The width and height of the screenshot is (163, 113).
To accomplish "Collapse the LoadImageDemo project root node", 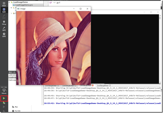I will coord(9,2).
